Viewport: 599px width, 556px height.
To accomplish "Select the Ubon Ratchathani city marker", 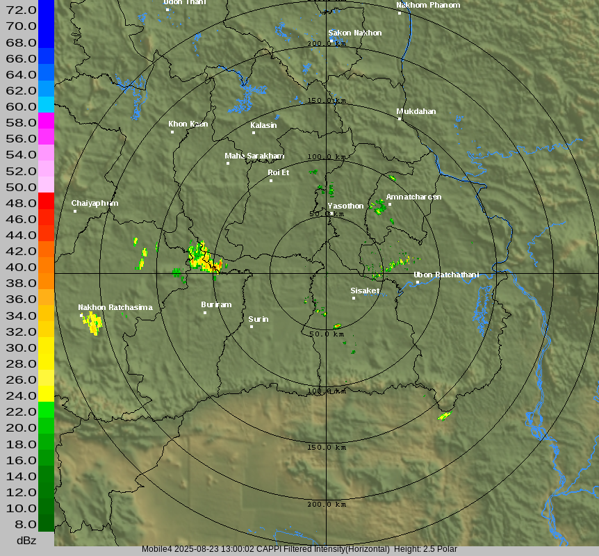I will (418, 282).
